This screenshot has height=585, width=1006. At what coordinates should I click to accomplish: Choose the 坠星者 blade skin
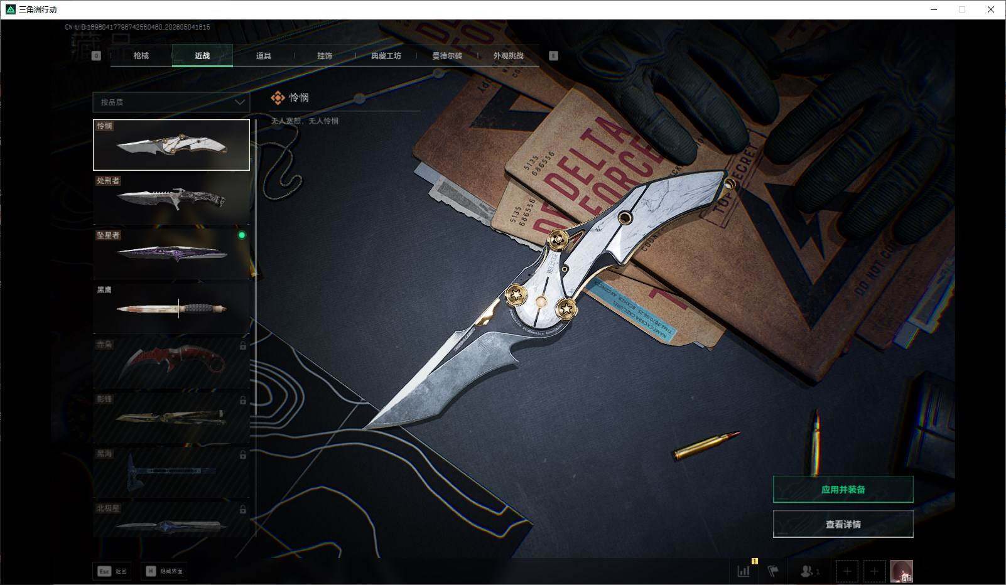tap(171, 254)
